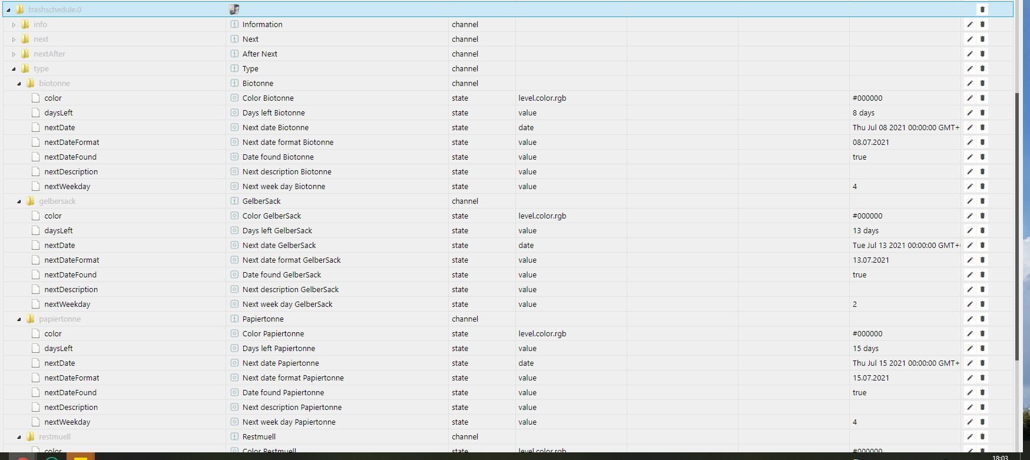Viewport: 1030px width, 460px height.
Task: Click the #000000 color value for Biotonne
Action: pos(867,98)
